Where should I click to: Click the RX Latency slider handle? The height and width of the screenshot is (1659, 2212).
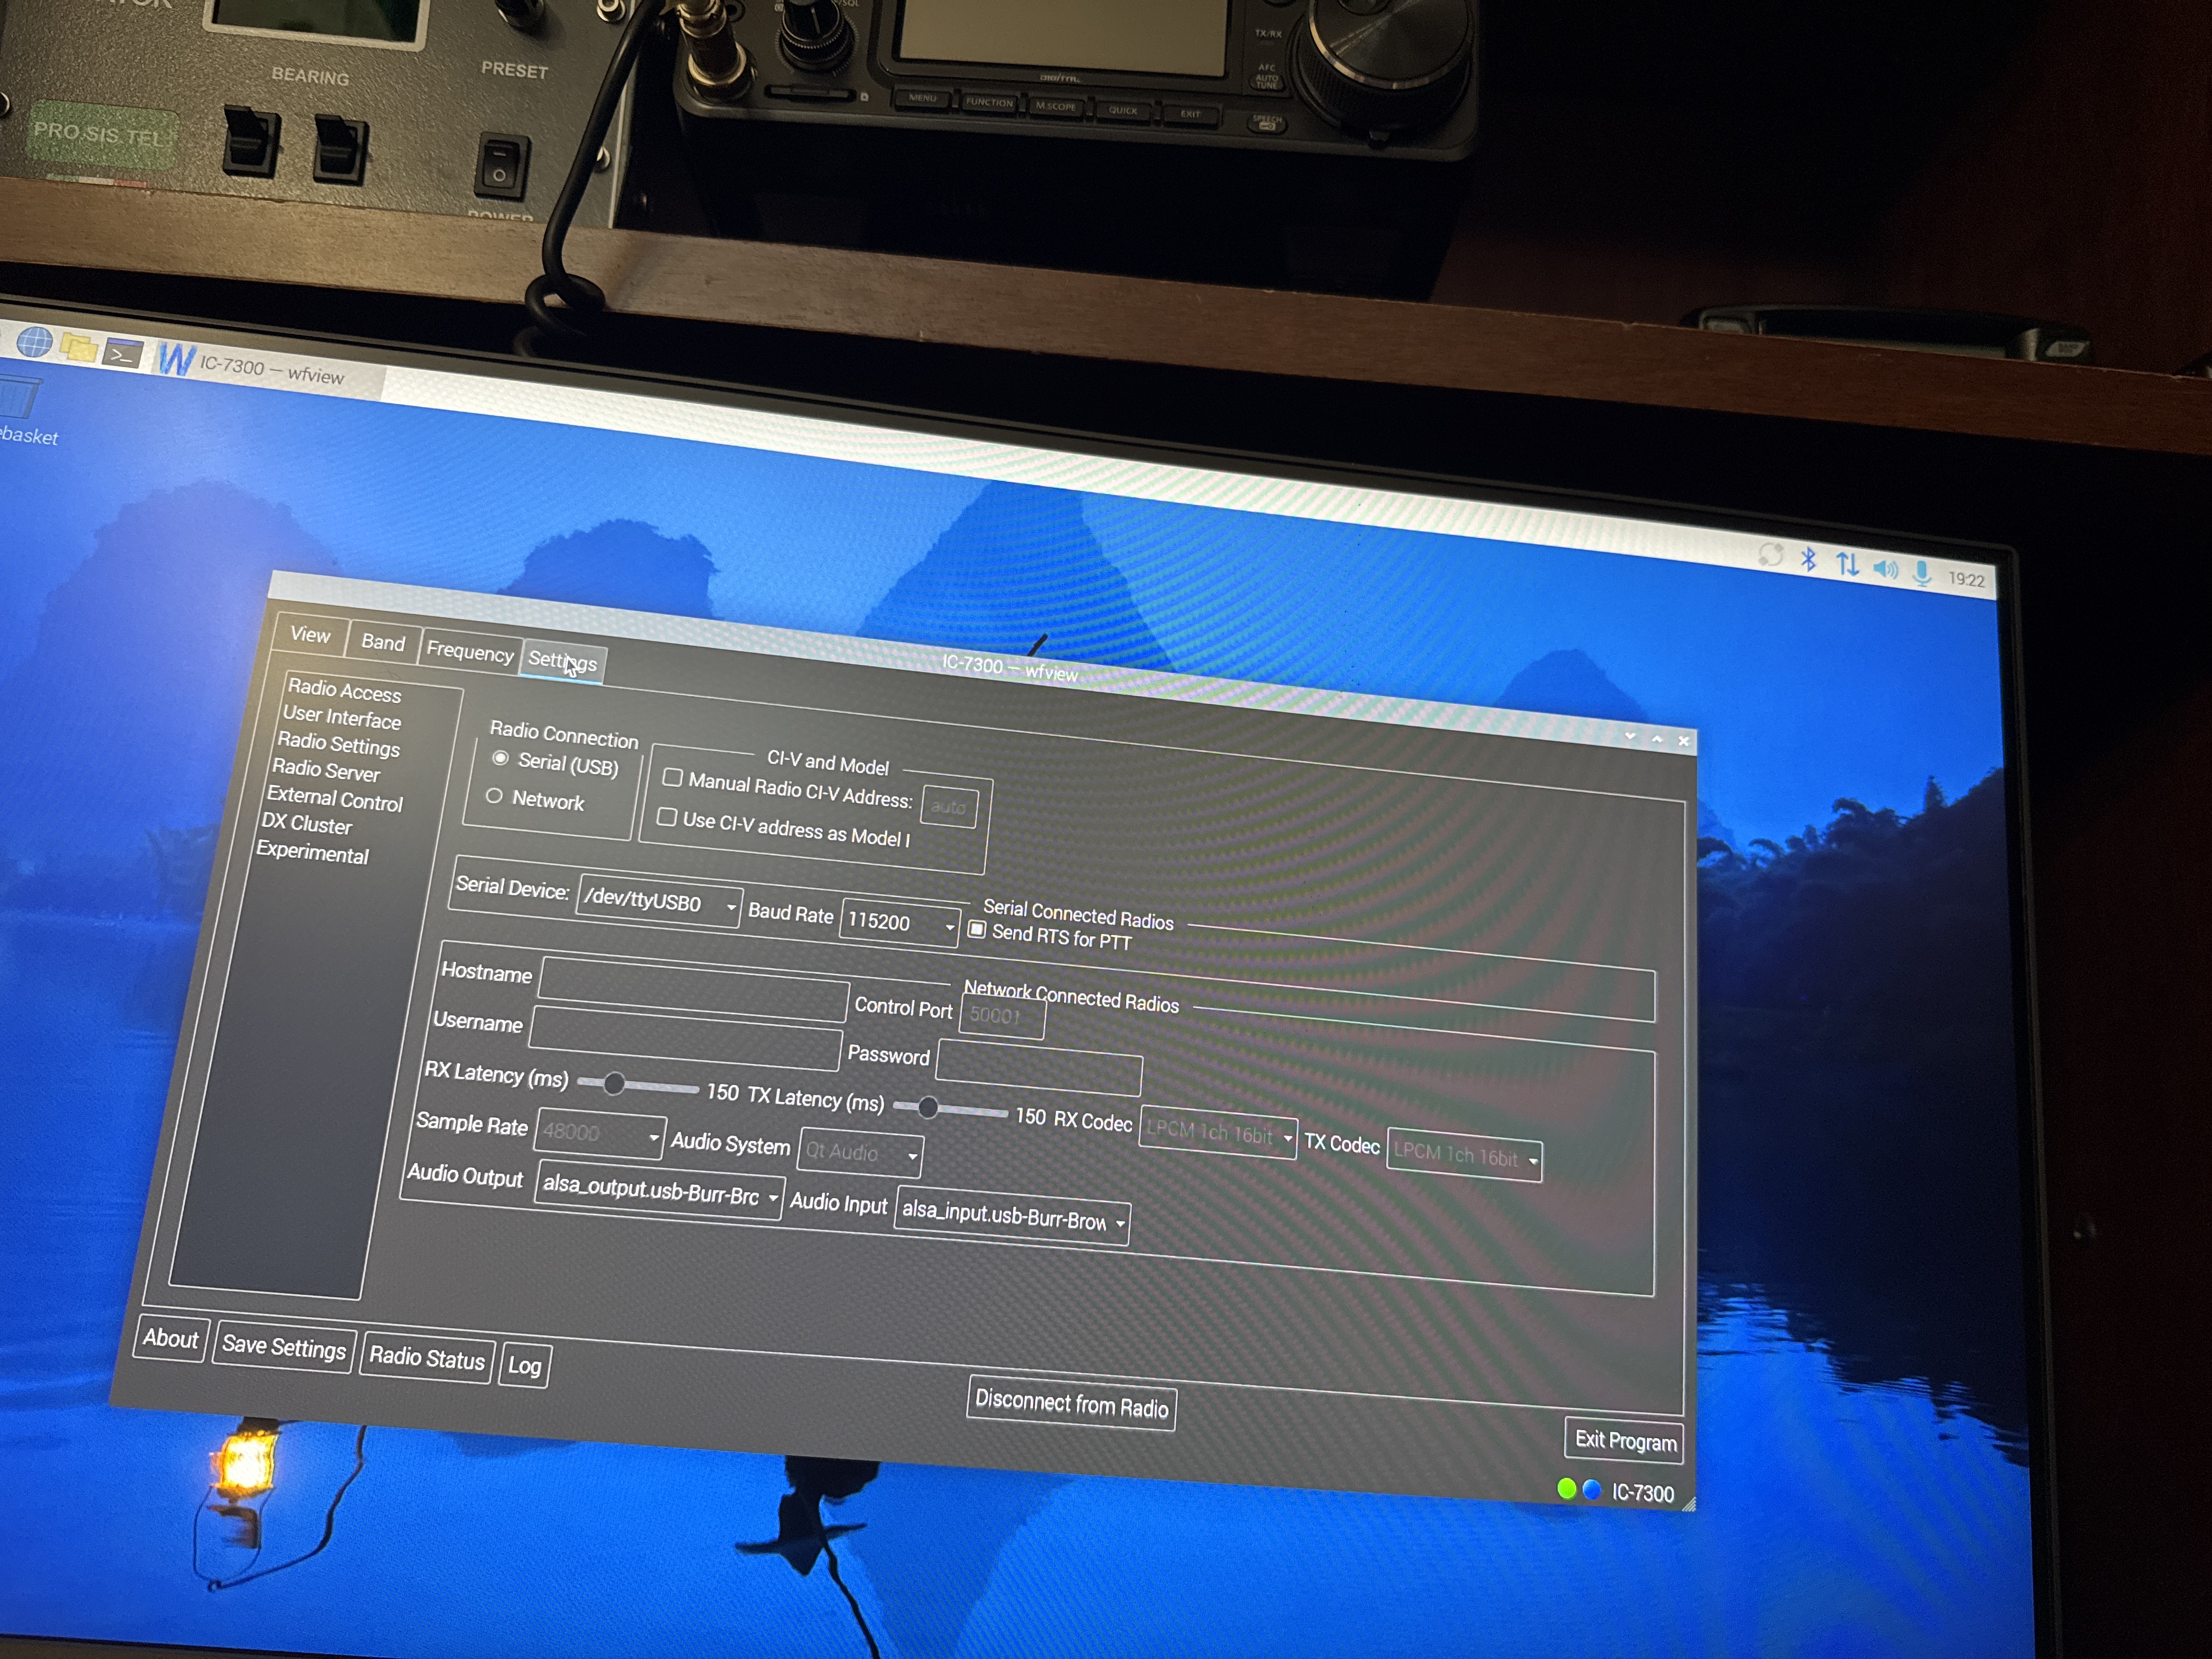pyautogui.click(x=614, y=1083)
